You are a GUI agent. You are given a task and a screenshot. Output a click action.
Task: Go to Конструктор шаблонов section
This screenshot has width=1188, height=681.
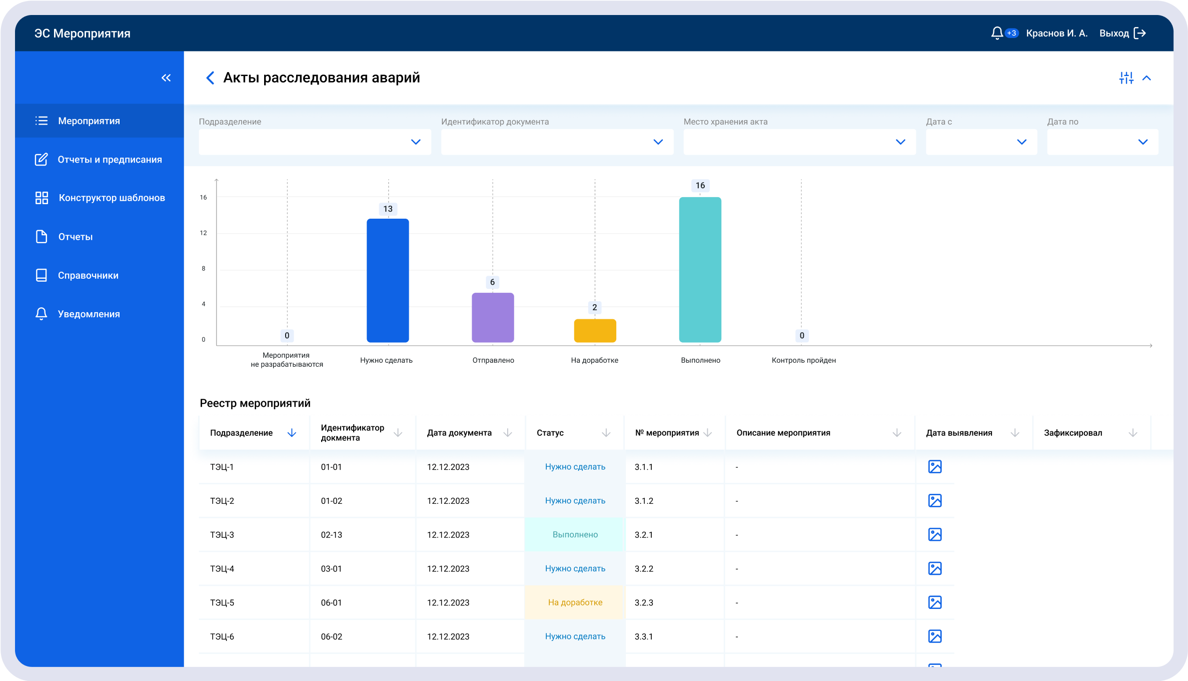(x=112, y=198)
